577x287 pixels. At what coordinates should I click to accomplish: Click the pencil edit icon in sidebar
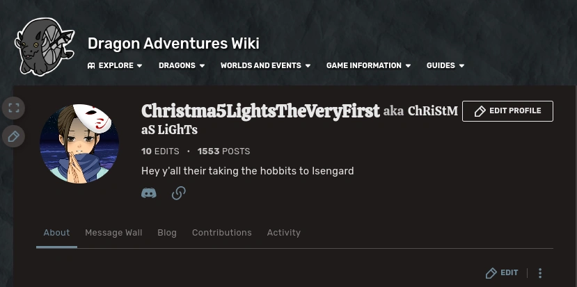pyautogui.click(x=13, y=136)
